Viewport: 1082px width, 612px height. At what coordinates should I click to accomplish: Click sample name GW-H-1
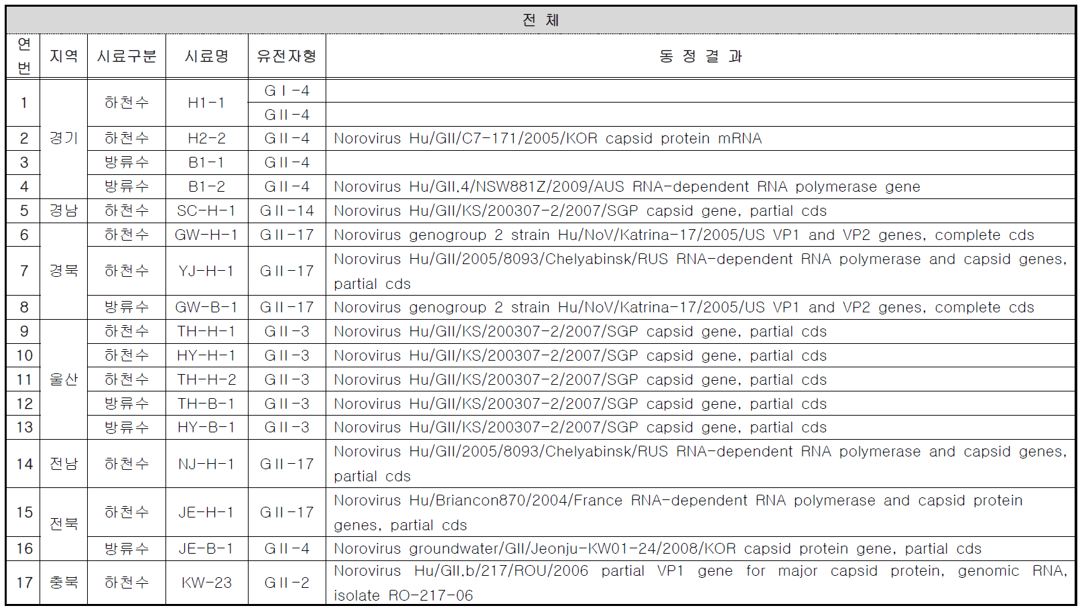pyautogui.click(x=206, y=235)
